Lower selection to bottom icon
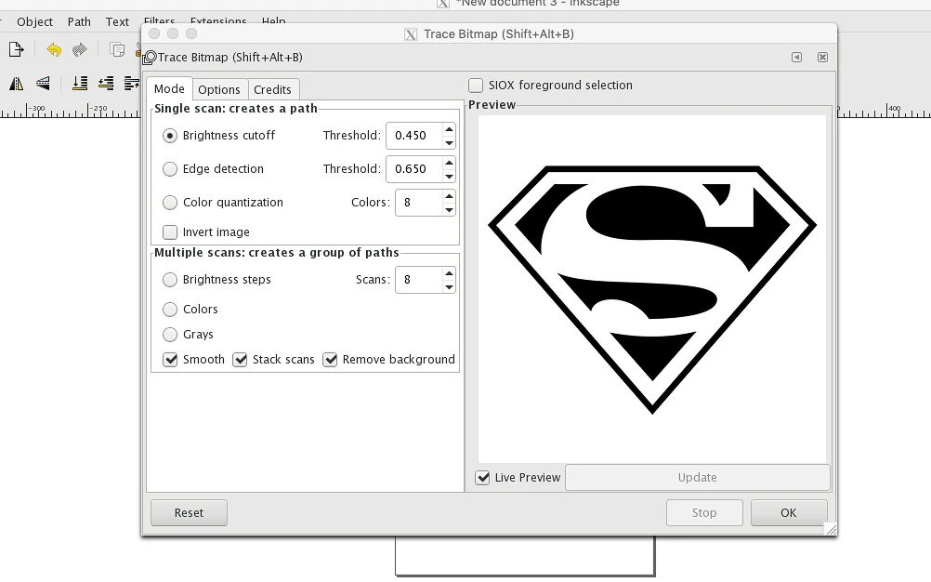 click(80, 83)
